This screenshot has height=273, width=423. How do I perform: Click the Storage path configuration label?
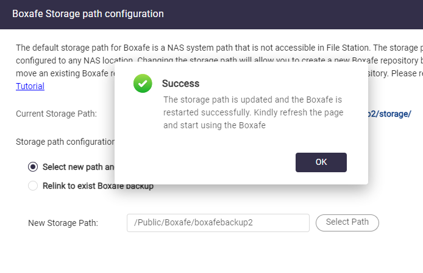point(65,142)
